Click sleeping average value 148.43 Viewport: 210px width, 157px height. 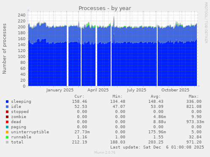(156, 102)
